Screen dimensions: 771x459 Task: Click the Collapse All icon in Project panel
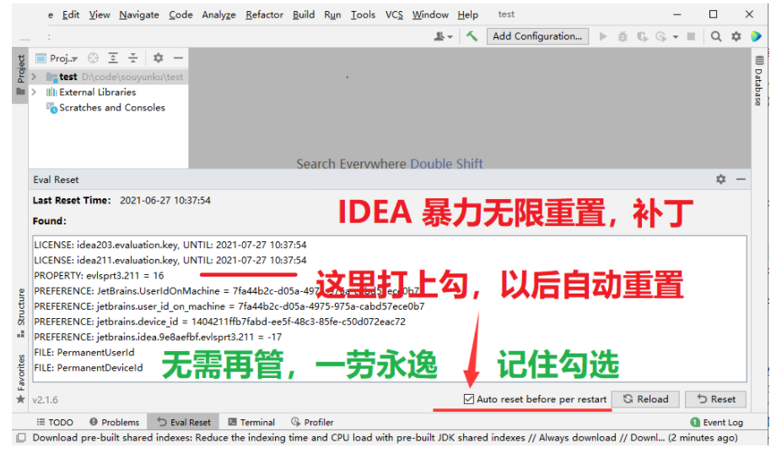click(x=133, y=58)
